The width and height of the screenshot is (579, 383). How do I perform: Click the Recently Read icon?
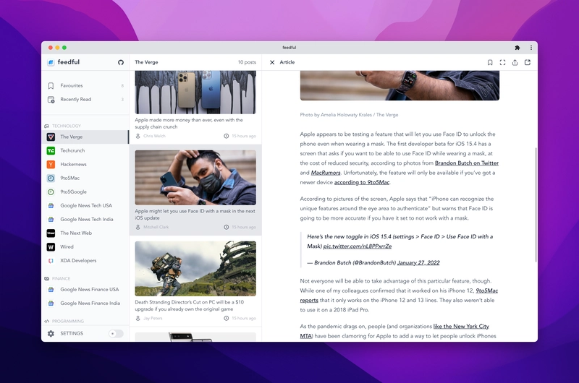[51, 100]
